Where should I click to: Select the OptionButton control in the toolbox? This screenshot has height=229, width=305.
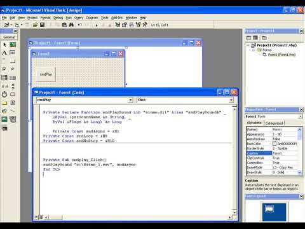point(13,69)
